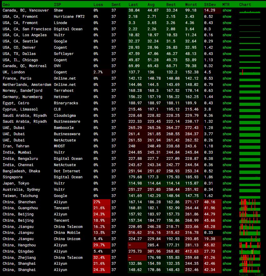This screenshot has width=266, height=276.
Task: Click show for Dallas Softlayer row
Action: pyautogui.click(x=227, y=54)
